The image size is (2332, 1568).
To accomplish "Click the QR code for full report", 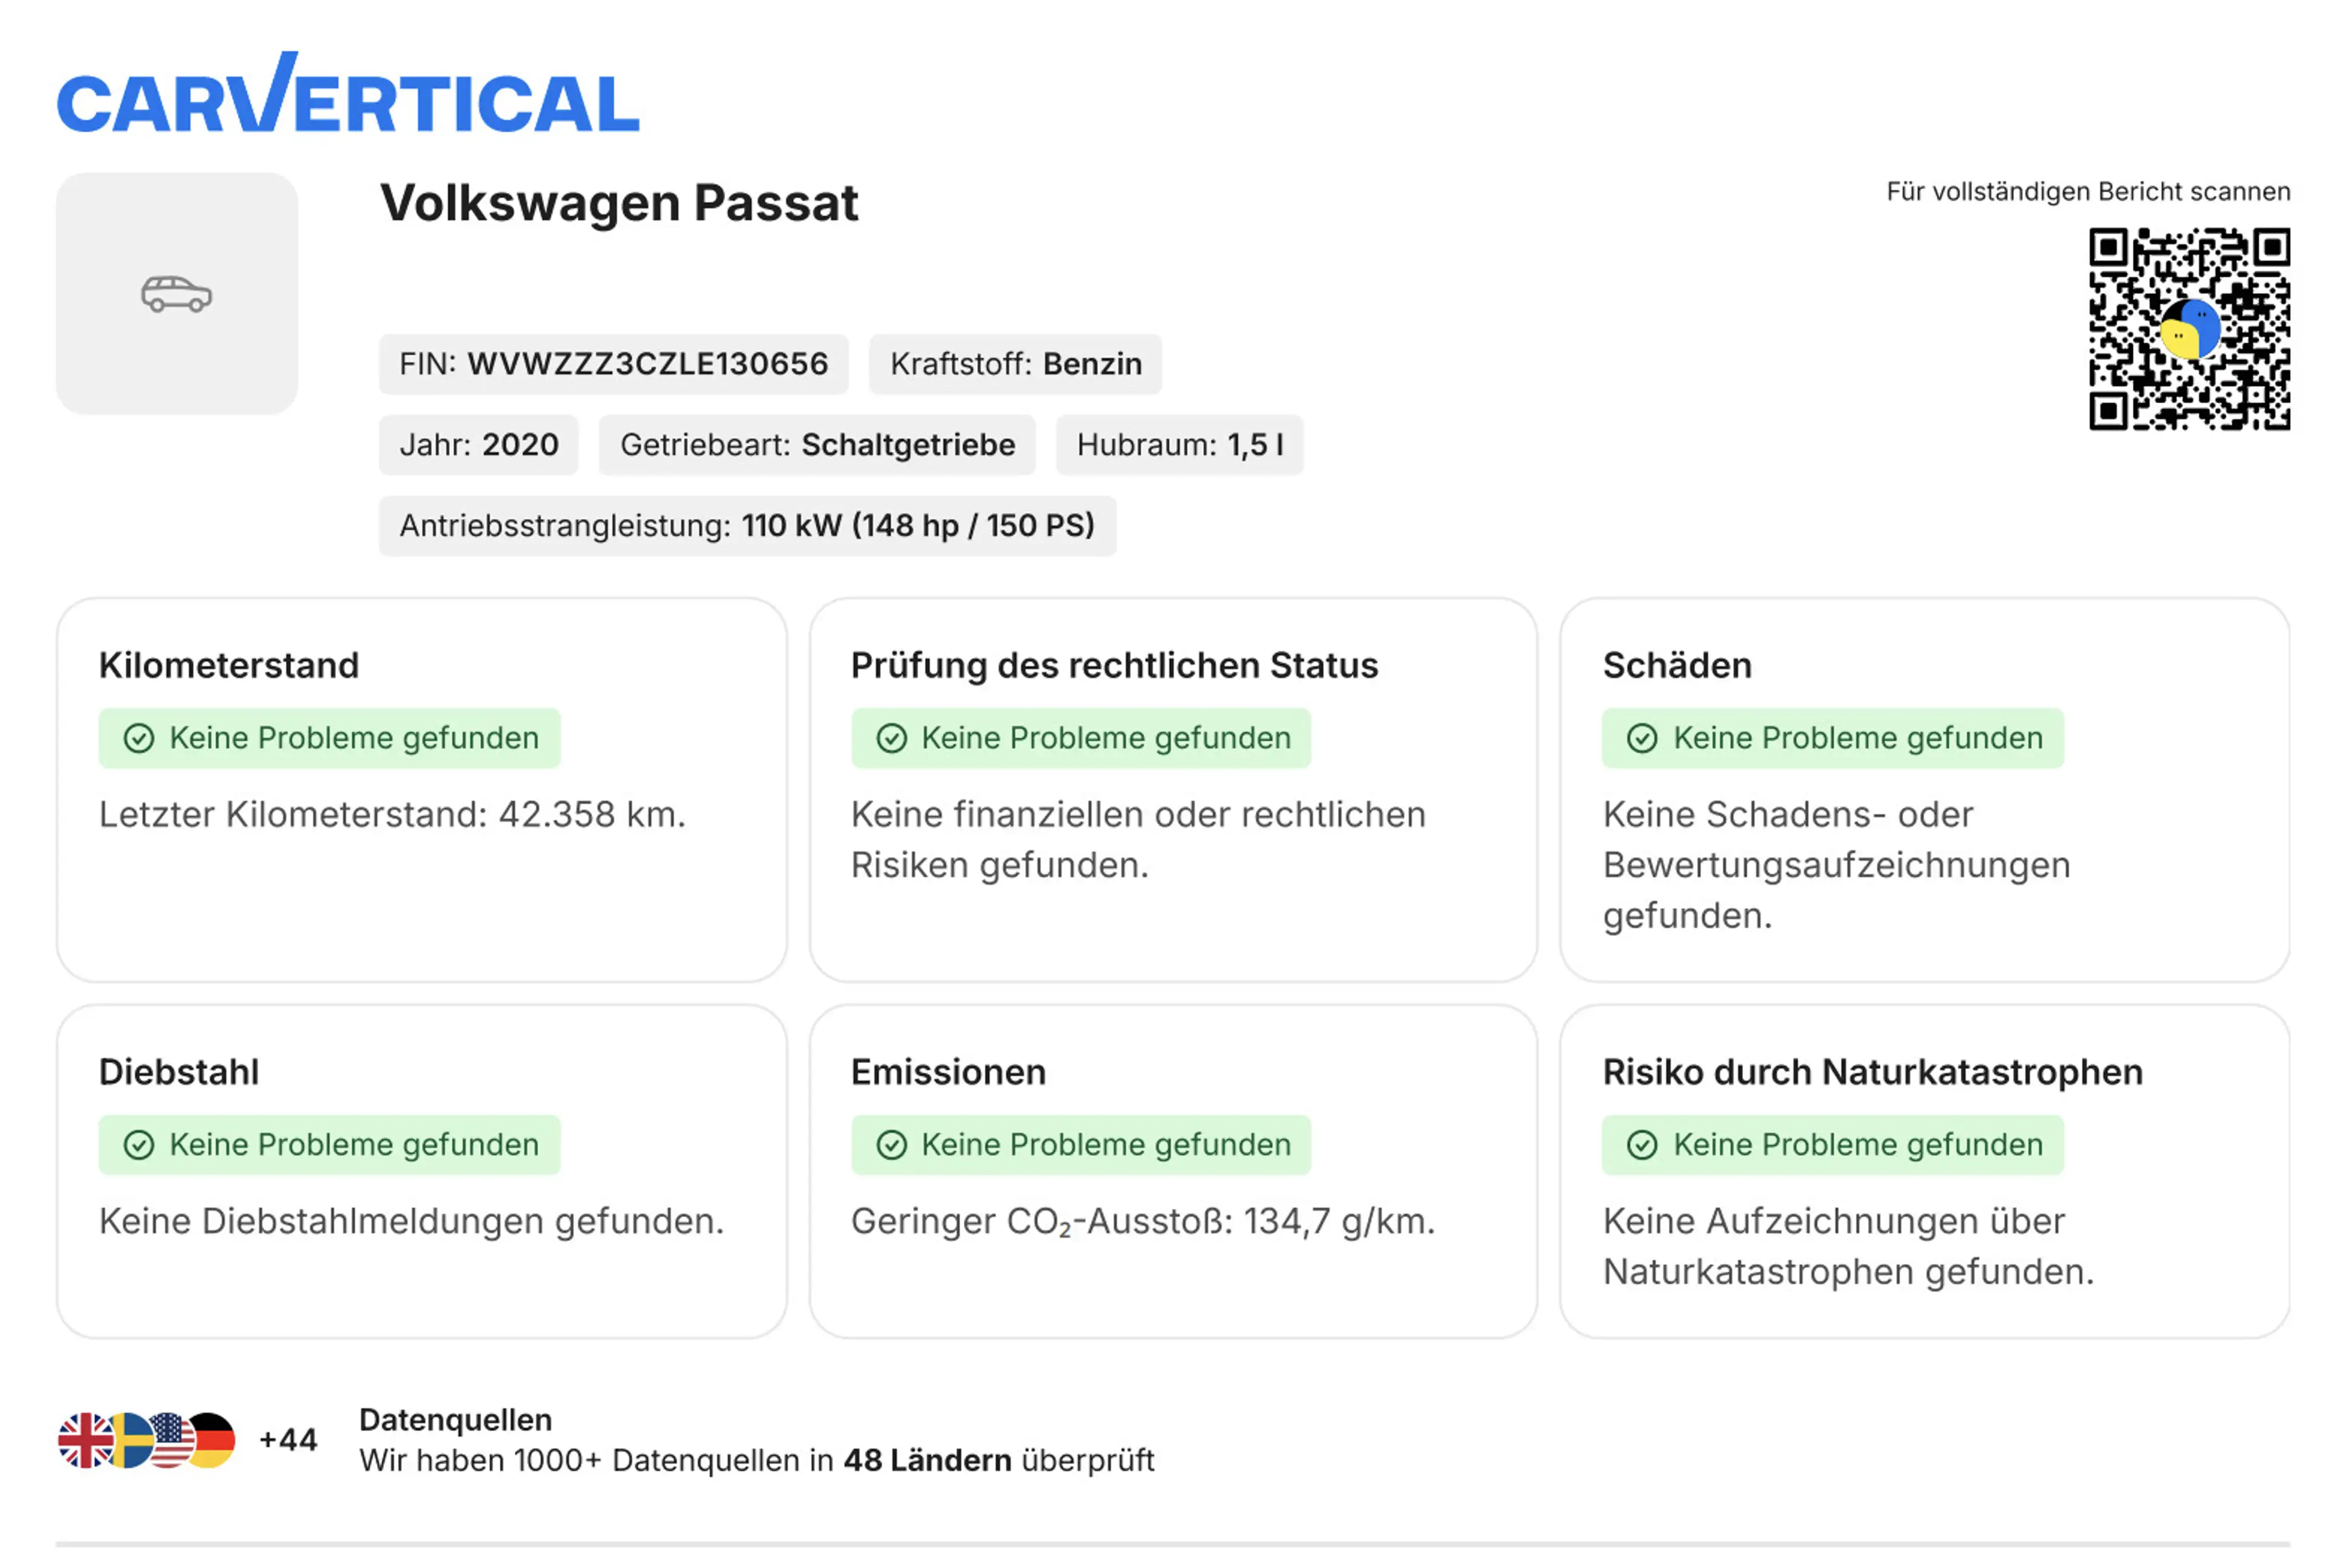I will pyautogui.click(x=2189, y=329).
